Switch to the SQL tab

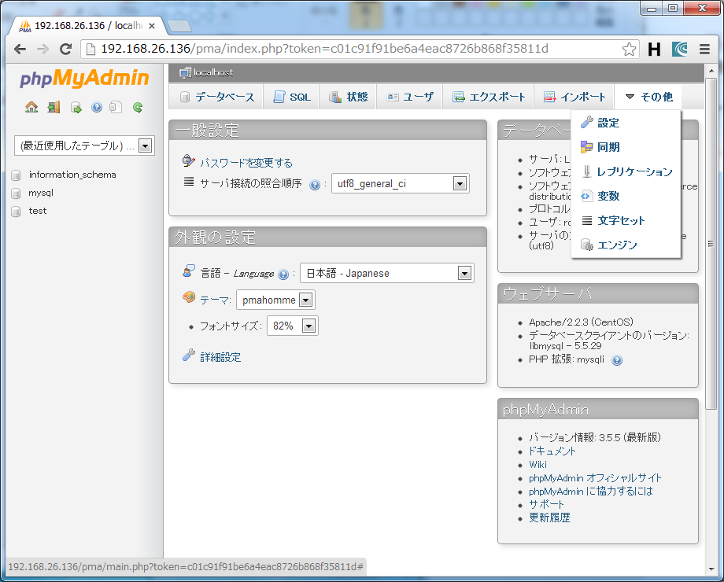[x=292, y=98]
